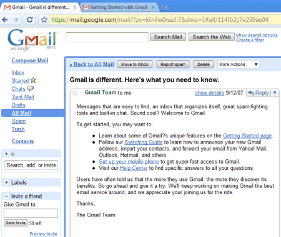Click Send Invite button
Image resolution: width=281 pixels, height=237 pixels.
(16, 223)
